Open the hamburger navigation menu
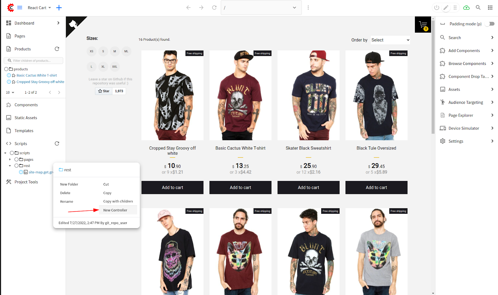Viewport: 498px width, 295px height. [20, 7]
